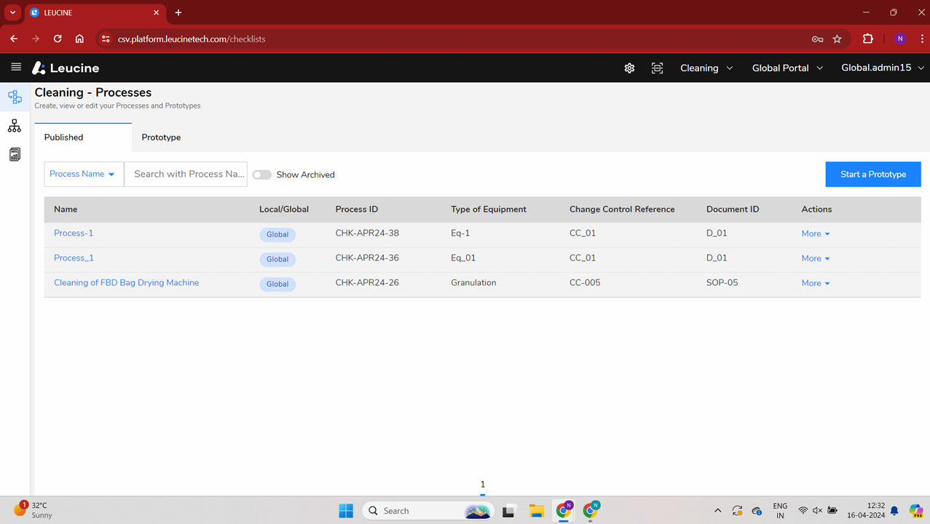Open the hierarchy icon in left sidebar

coord(15,126)
